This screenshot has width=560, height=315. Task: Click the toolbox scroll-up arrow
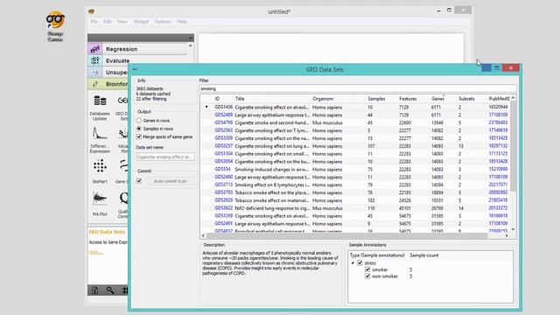(191, 45)
